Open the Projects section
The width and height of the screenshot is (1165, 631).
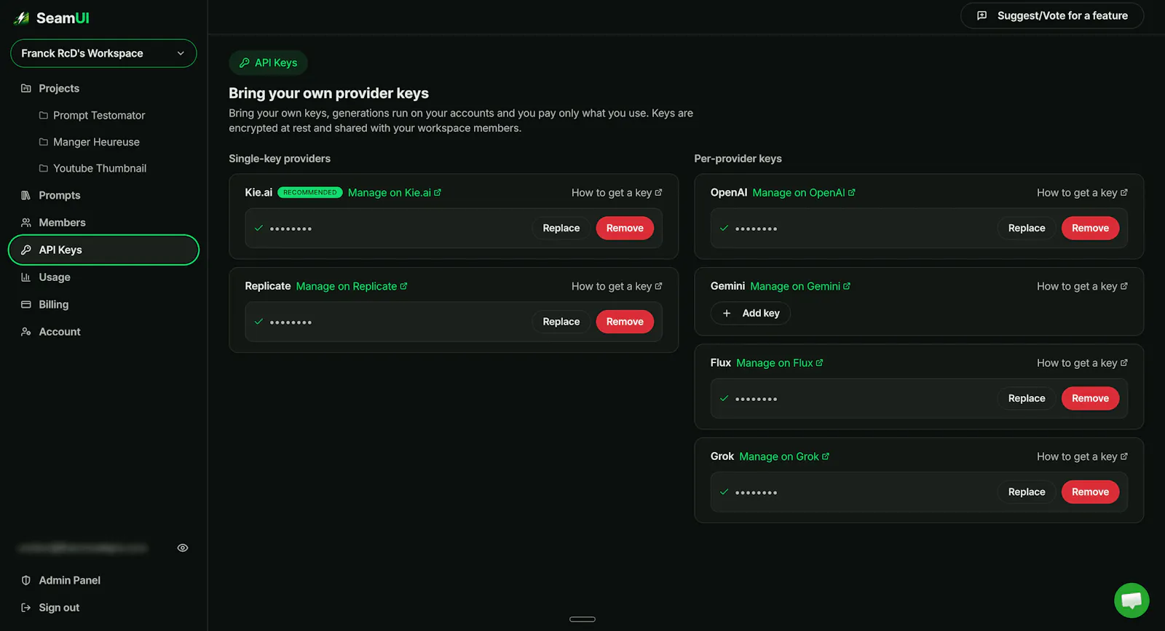coord(59,88)
